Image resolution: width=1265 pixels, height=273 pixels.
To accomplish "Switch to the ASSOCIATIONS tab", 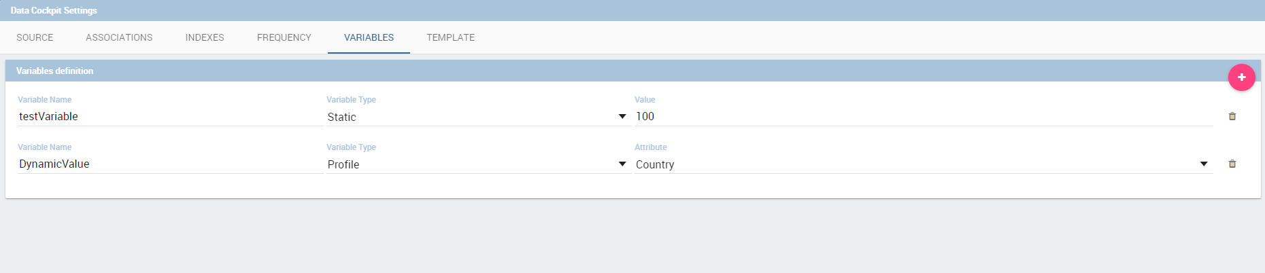I will (x=119, y=37).
